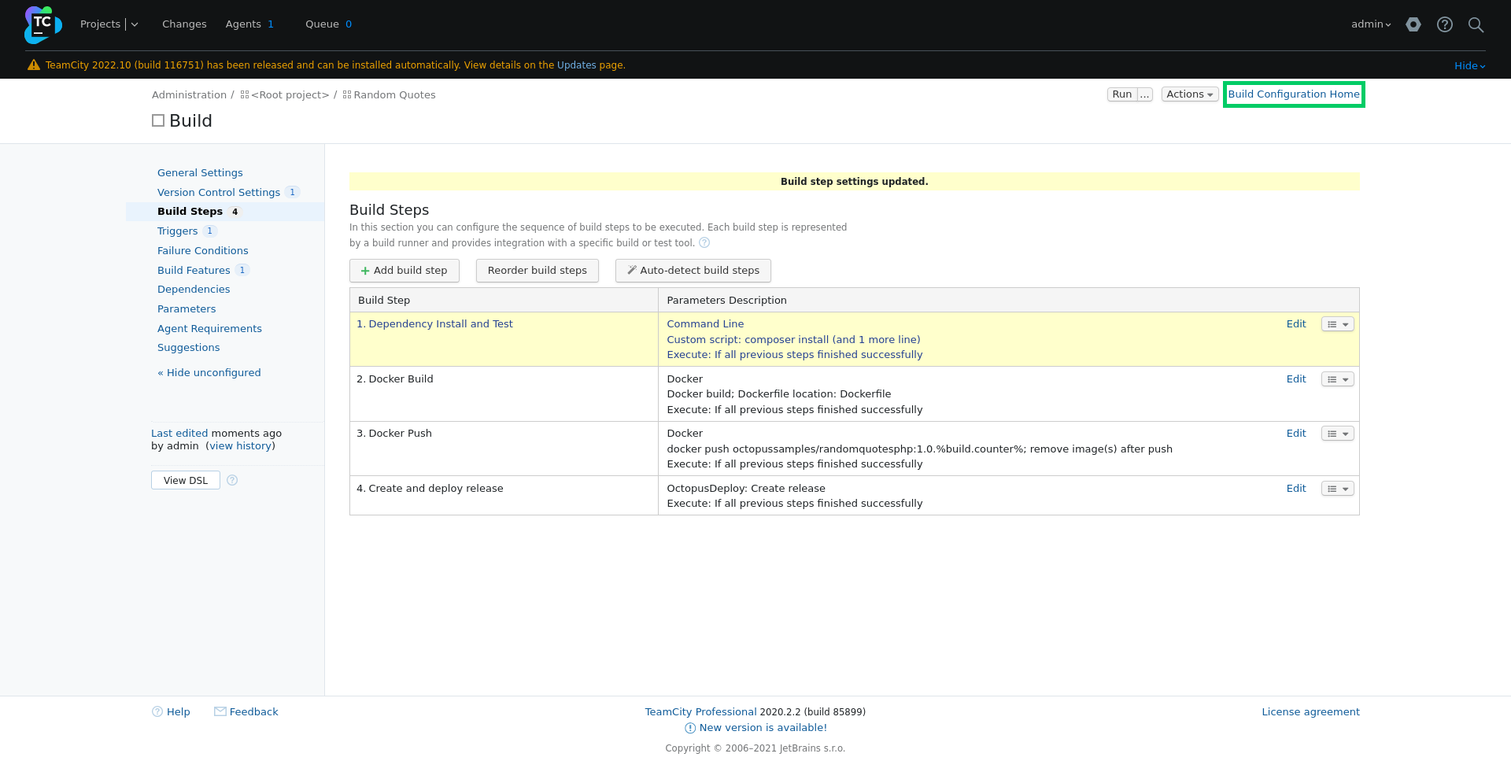The image size is (1511, 783).
Task: Click New version is available link
Action: tap(763, 728)
